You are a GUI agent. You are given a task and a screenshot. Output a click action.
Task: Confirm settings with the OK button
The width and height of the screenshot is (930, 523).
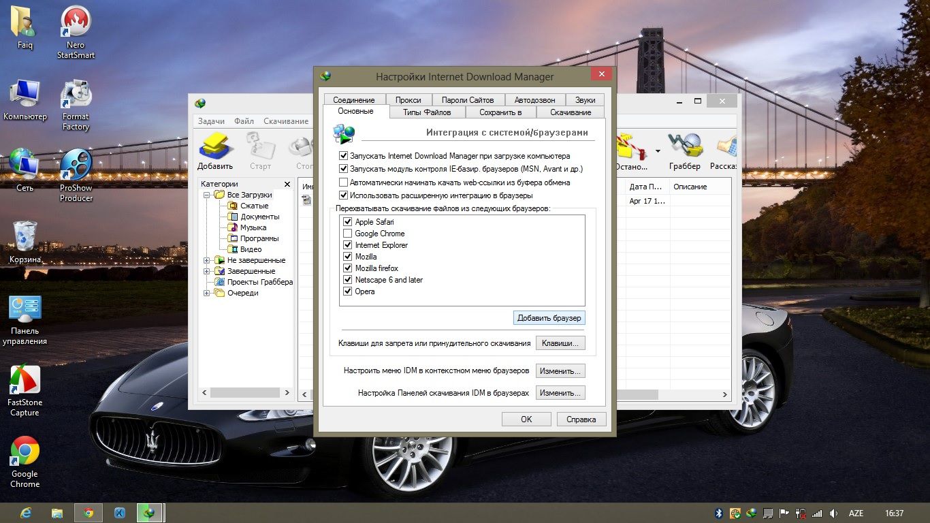526,419
